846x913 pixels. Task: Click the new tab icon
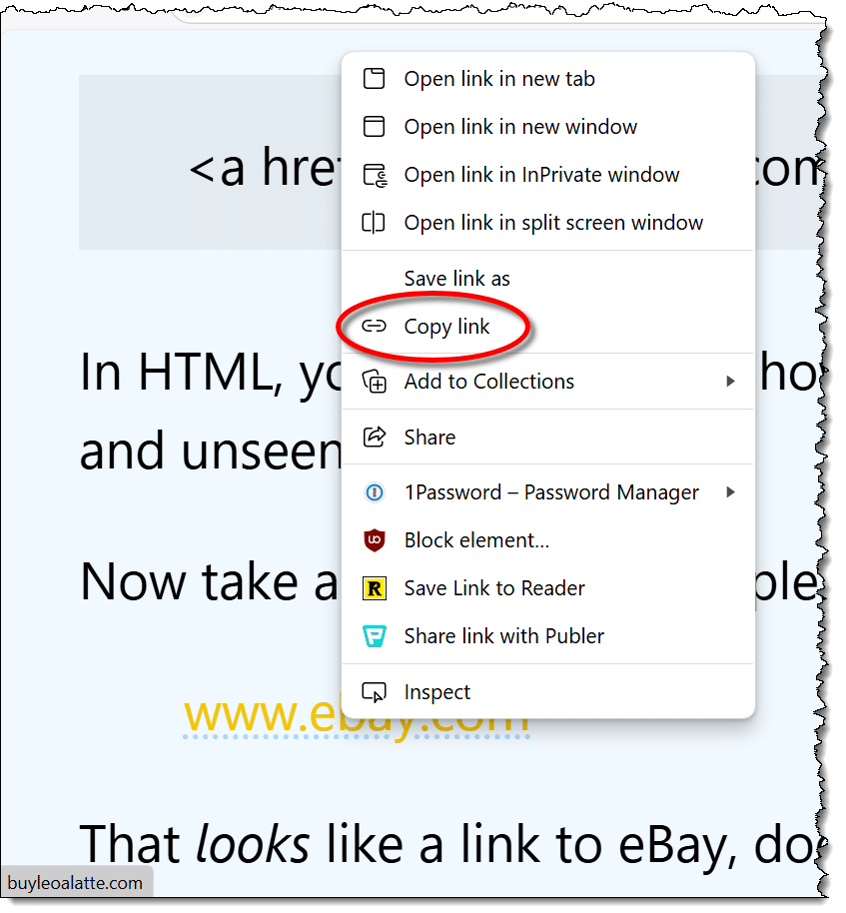coord(374,78)
